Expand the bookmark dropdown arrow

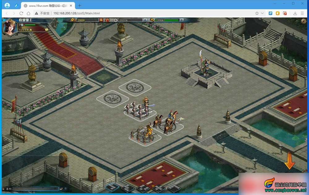pos(262,13)
